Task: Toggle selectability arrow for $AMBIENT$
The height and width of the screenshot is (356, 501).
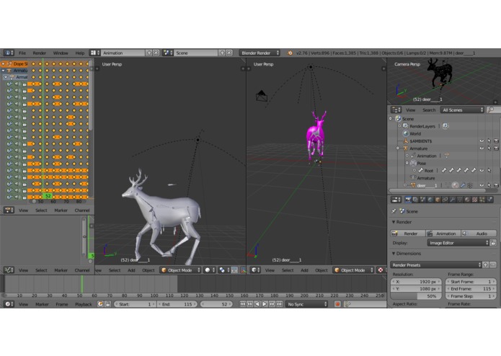Action: 489,141
